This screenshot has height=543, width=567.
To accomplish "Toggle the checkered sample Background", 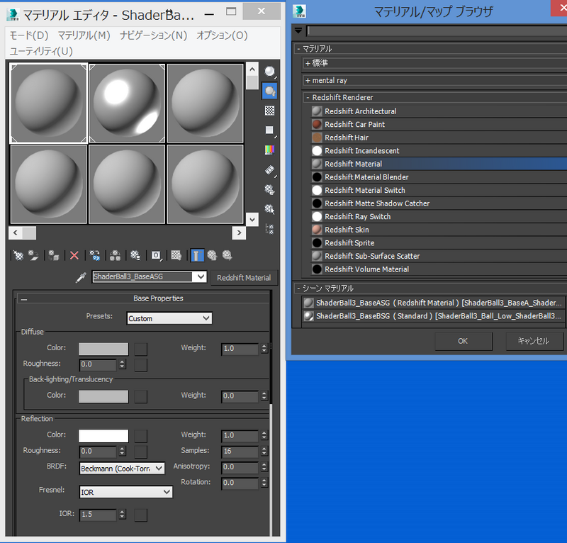I will pos(270,111).
